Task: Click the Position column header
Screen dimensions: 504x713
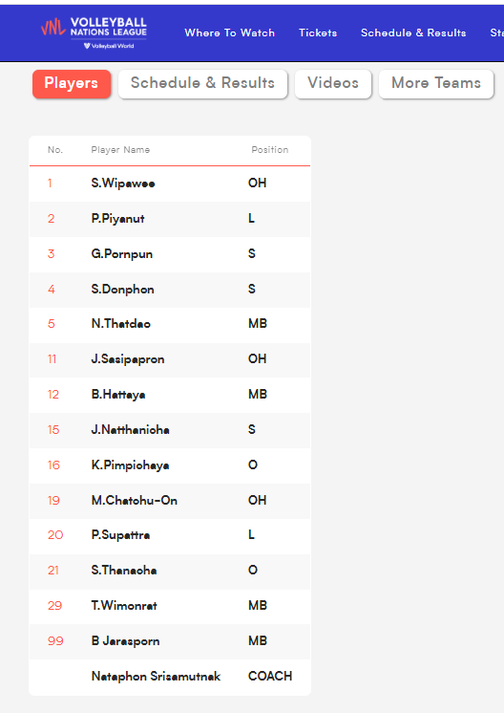Action: tap(270, 150)
